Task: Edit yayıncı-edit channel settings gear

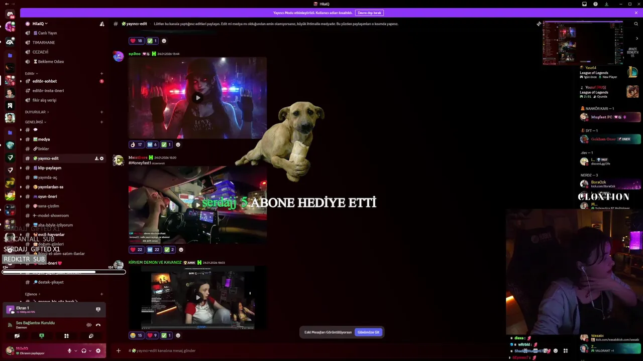Action: [101, 158]
